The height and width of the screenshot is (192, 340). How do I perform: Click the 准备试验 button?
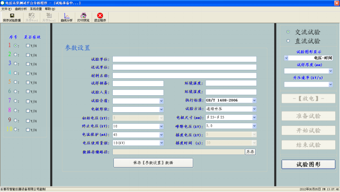click(308, 116)
